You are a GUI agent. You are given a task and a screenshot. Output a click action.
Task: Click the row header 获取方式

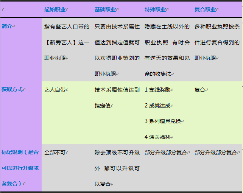pyautogui.click(x=12, y=89)
